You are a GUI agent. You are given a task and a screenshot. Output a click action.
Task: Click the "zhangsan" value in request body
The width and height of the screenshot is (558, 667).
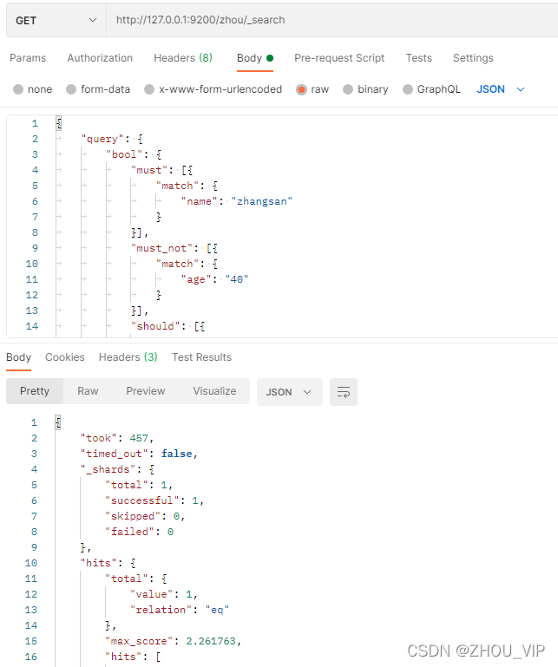(262, 201)
